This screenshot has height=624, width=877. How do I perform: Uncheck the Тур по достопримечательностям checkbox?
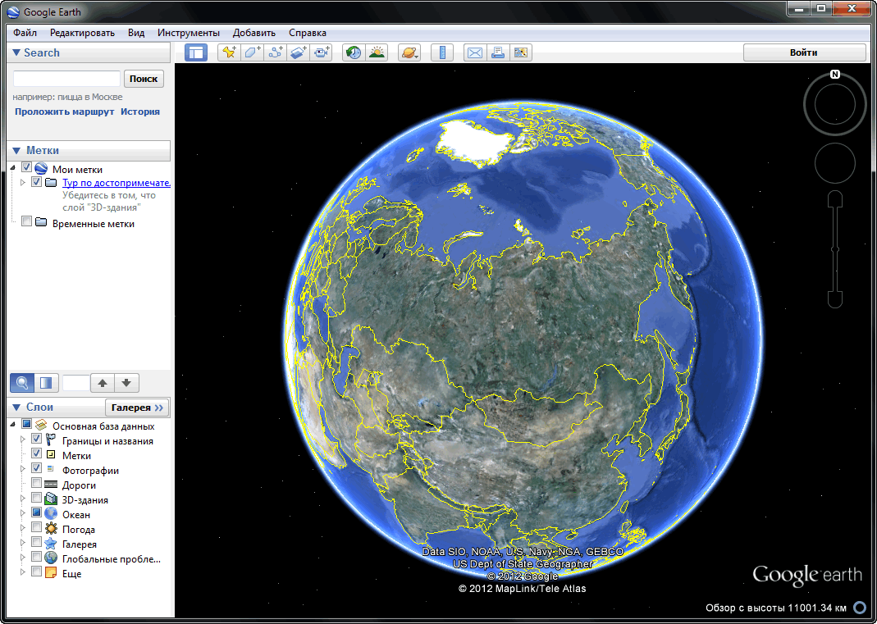coord(36,182)
